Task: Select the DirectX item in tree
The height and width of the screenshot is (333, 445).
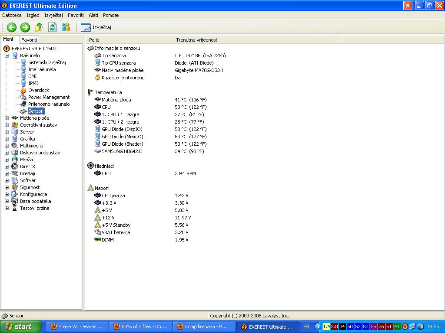Action: tap(27, 166)
